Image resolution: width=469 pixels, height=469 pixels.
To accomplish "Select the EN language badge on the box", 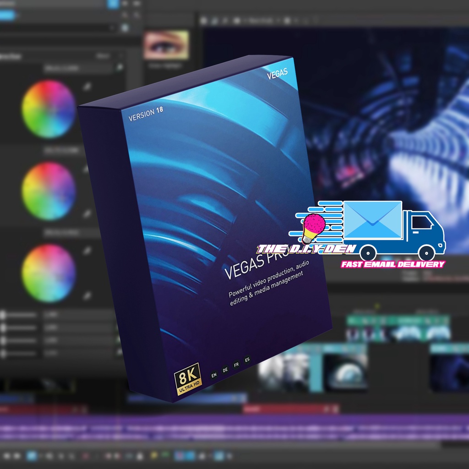I will (x=213, y=375).
